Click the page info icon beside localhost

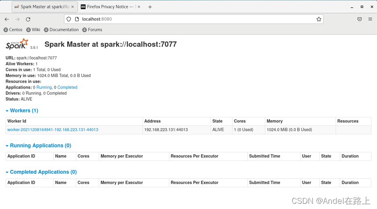77,19
